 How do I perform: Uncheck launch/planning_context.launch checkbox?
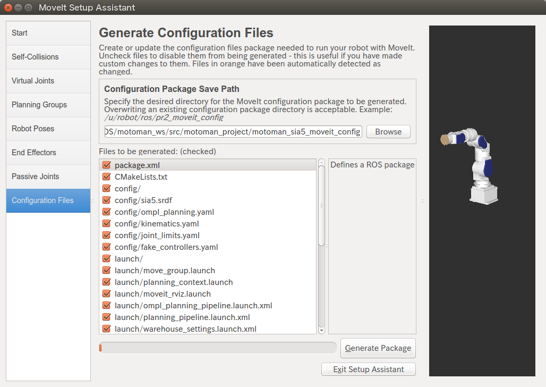(x=107, y=282)
